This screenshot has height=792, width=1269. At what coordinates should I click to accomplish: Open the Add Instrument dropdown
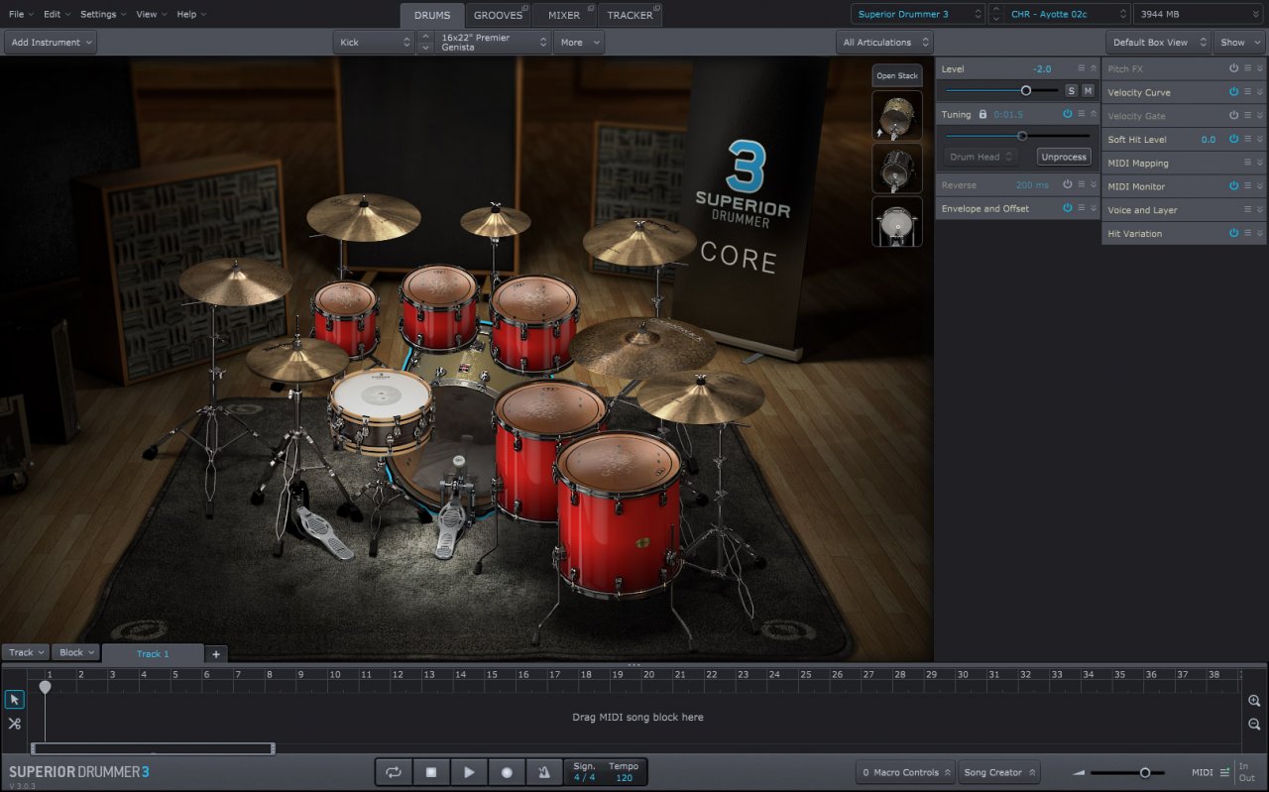click(51, 42)
